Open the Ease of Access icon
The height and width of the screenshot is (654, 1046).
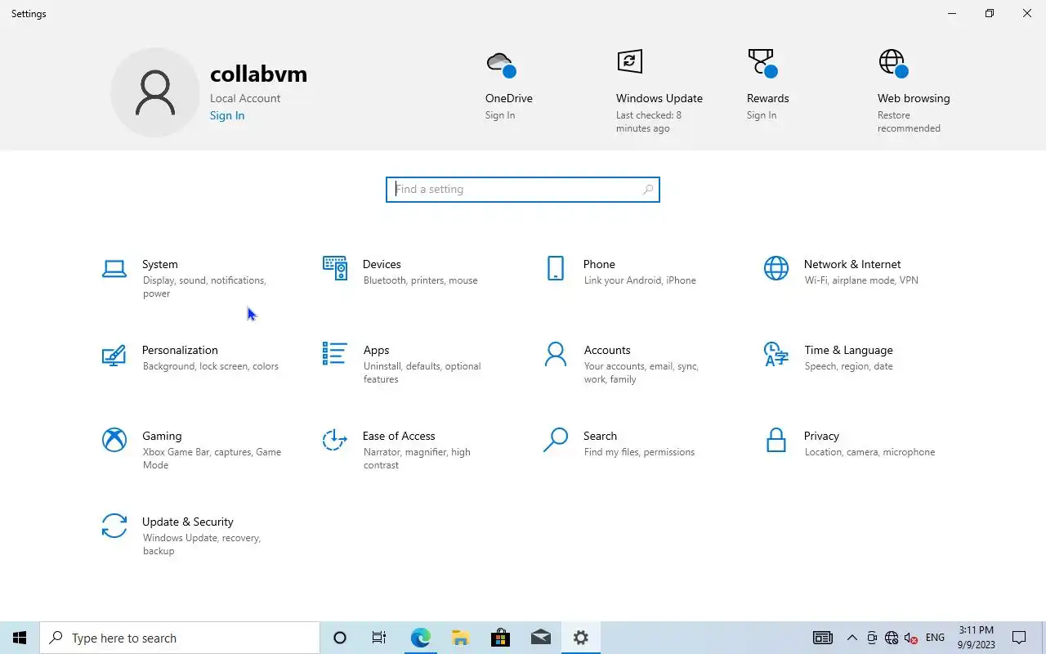point(334,440)
